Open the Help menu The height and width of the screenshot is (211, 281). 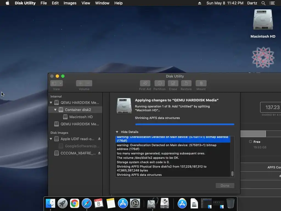coord(119,3)
